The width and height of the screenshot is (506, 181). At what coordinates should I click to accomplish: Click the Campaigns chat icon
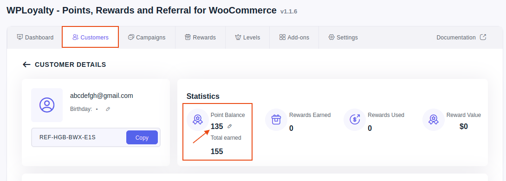[131, 37]
